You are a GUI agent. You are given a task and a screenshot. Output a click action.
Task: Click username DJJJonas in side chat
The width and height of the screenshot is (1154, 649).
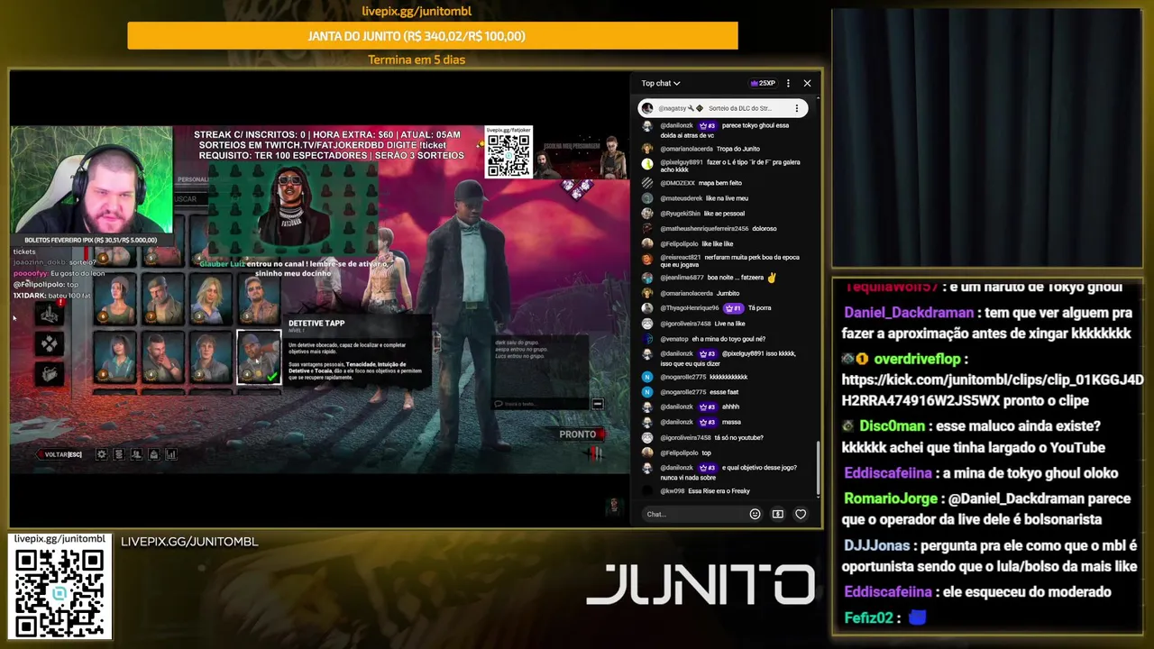[877, 545]
